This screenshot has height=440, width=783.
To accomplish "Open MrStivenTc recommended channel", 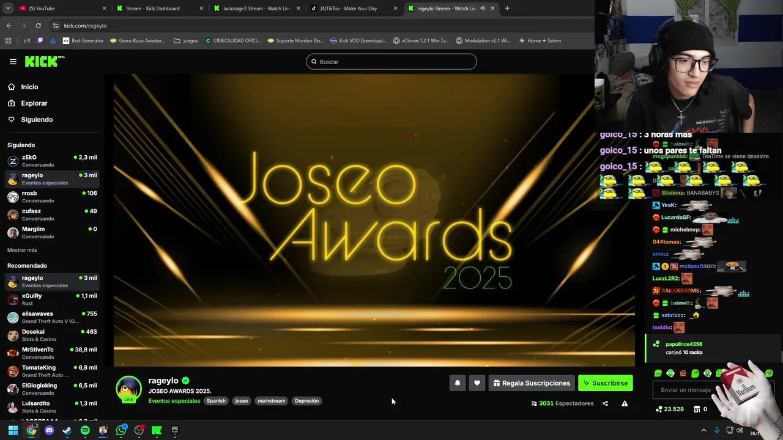I will coord(52,353).
